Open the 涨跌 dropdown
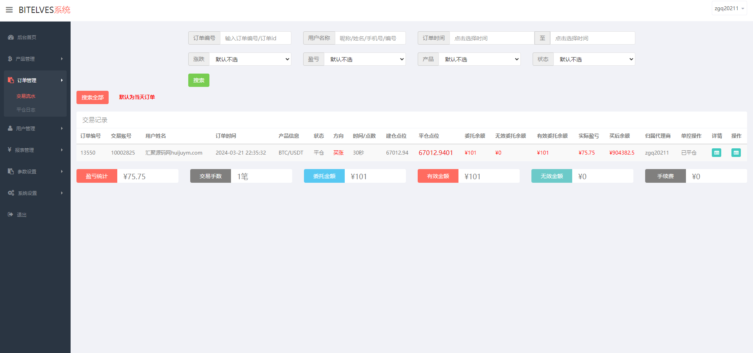Viewport: 753px width, 353px height. [x=250, y=59]
